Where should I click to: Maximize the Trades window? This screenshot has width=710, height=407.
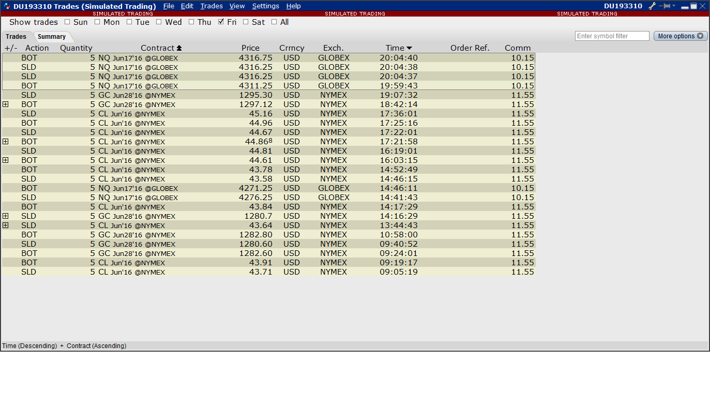tap(693, 6)
